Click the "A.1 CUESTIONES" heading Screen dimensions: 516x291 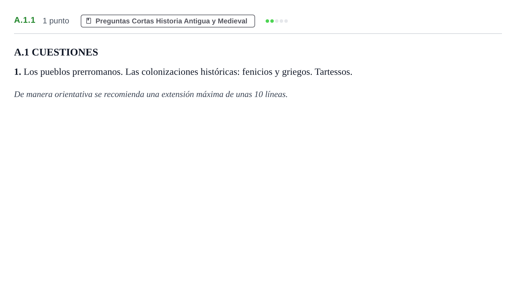[56, 52]
